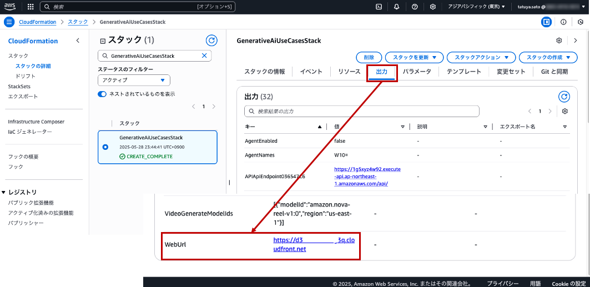Screen dimensions: 590x287
Task: Go to next page of outputs
Action: coord(550,112)
